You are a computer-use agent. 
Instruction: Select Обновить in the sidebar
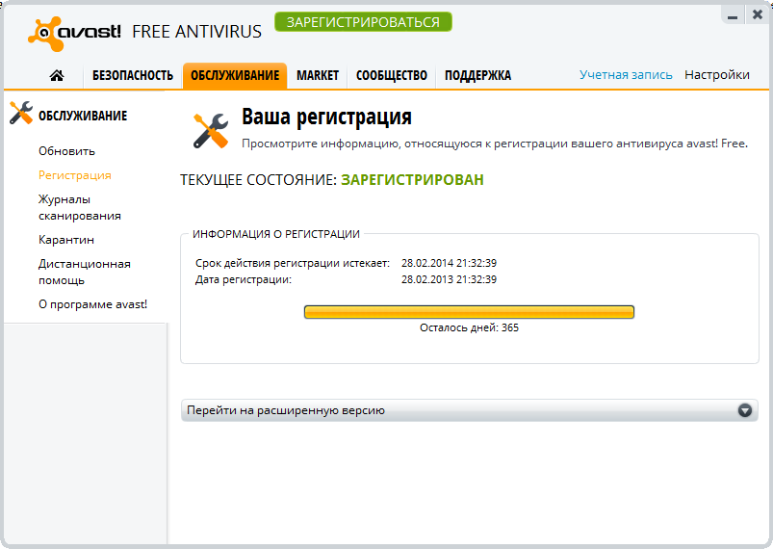(66, 151)
